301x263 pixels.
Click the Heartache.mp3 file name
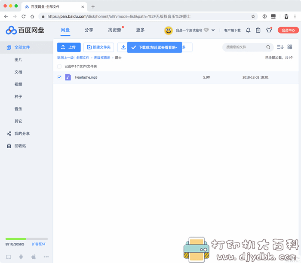[86, 77]
